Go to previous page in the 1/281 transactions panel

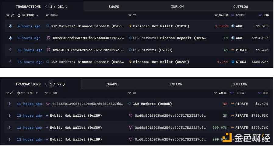pos(46,7)
